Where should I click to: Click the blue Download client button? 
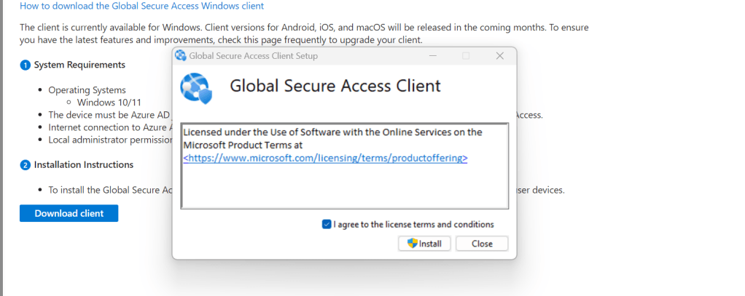69,213
